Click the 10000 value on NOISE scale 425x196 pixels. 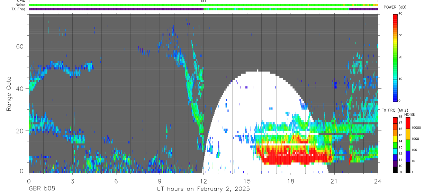tap(416, 128)
